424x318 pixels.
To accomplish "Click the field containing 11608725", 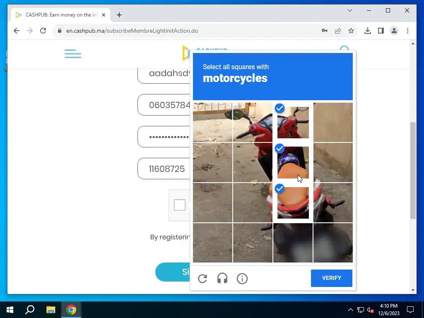I will 164,169.
